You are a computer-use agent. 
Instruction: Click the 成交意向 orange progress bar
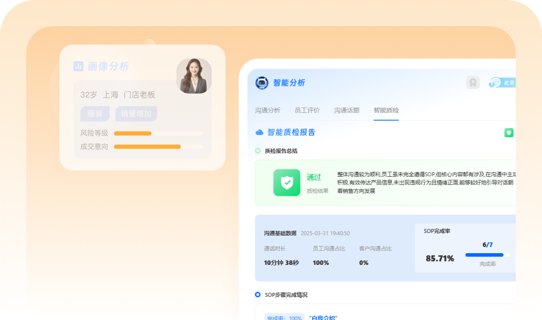(147, 146)
